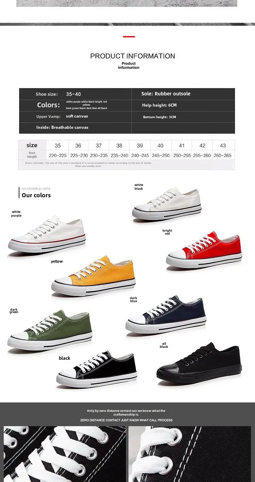The height and width of the screenshot is (482, 255).
Task: Click size 43 in the size chart
Action: click(x=223, y=145)
